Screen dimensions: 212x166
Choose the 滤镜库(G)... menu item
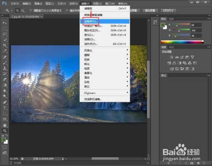(x=105, y=21)
